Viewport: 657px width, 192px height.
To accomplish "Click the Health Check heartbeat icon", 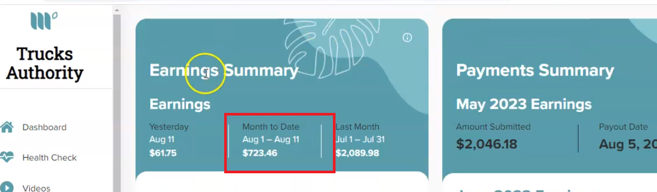I will pos(7,158).
